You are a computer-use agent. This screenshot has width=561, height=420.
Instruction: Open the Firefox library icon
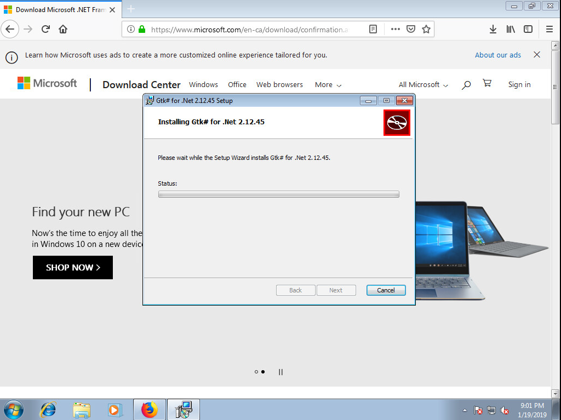[511, 29]
